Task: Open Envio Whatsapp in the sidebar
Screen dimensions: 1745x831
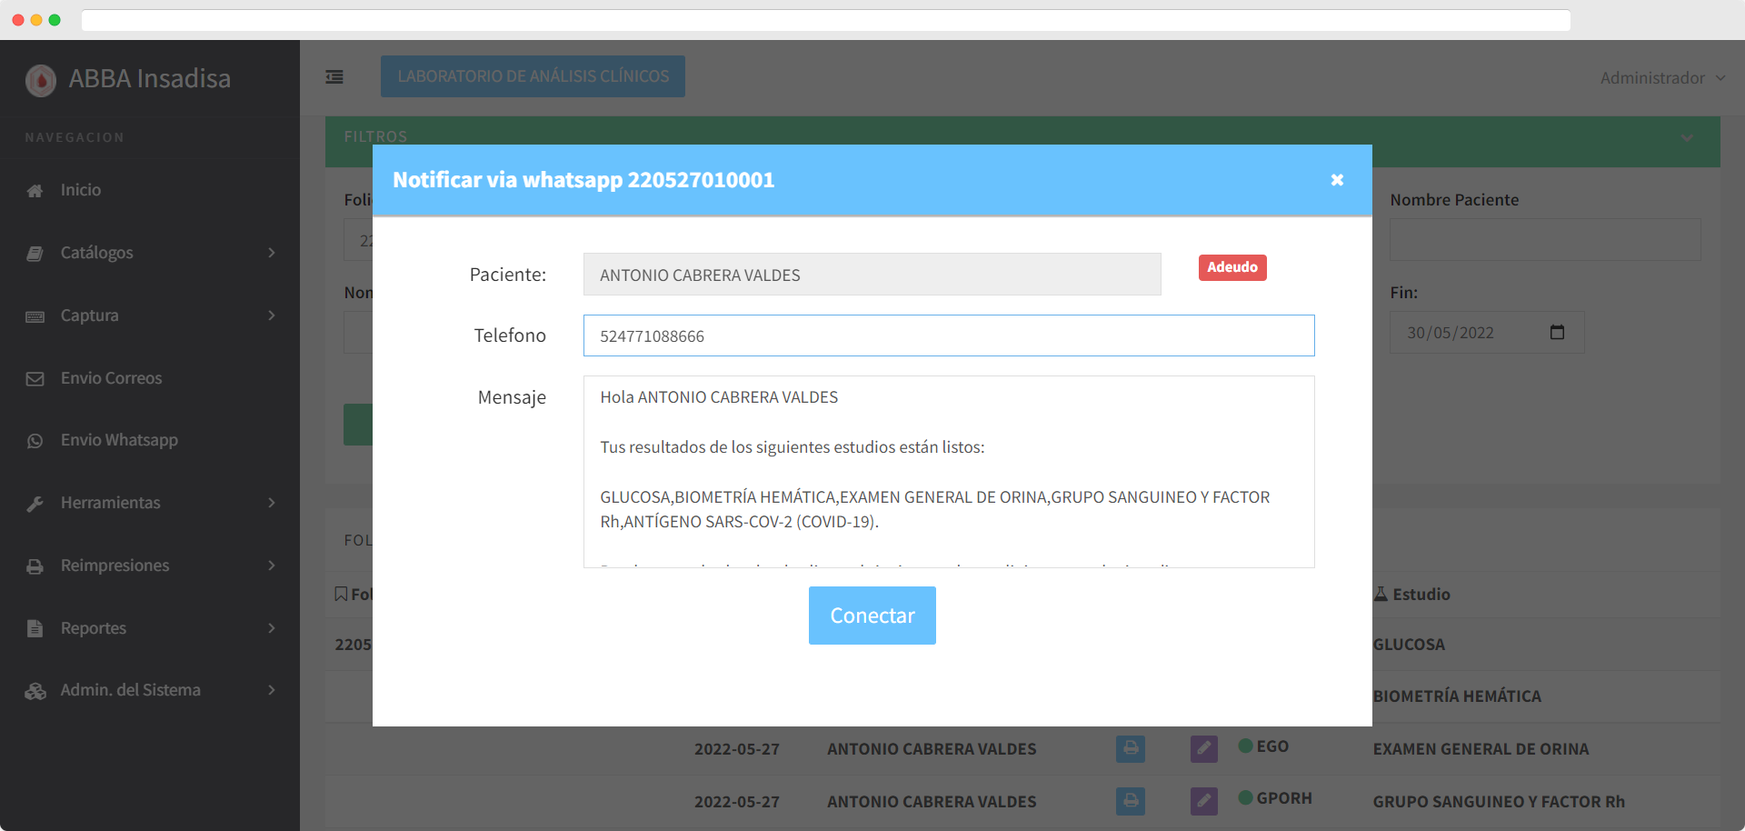Action: click(x=119, y=440)
